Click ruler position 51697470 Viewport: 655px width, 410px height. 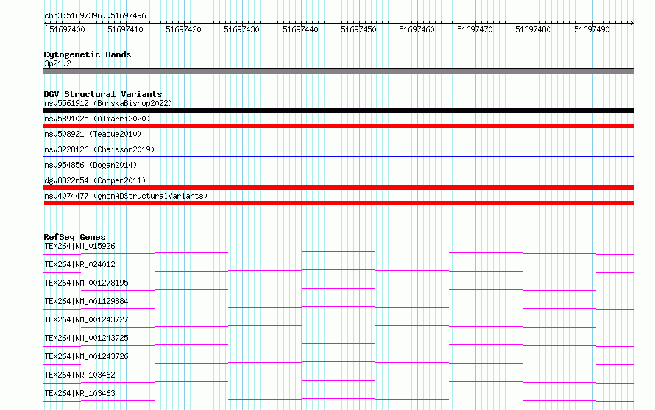(x=475, y=29)
